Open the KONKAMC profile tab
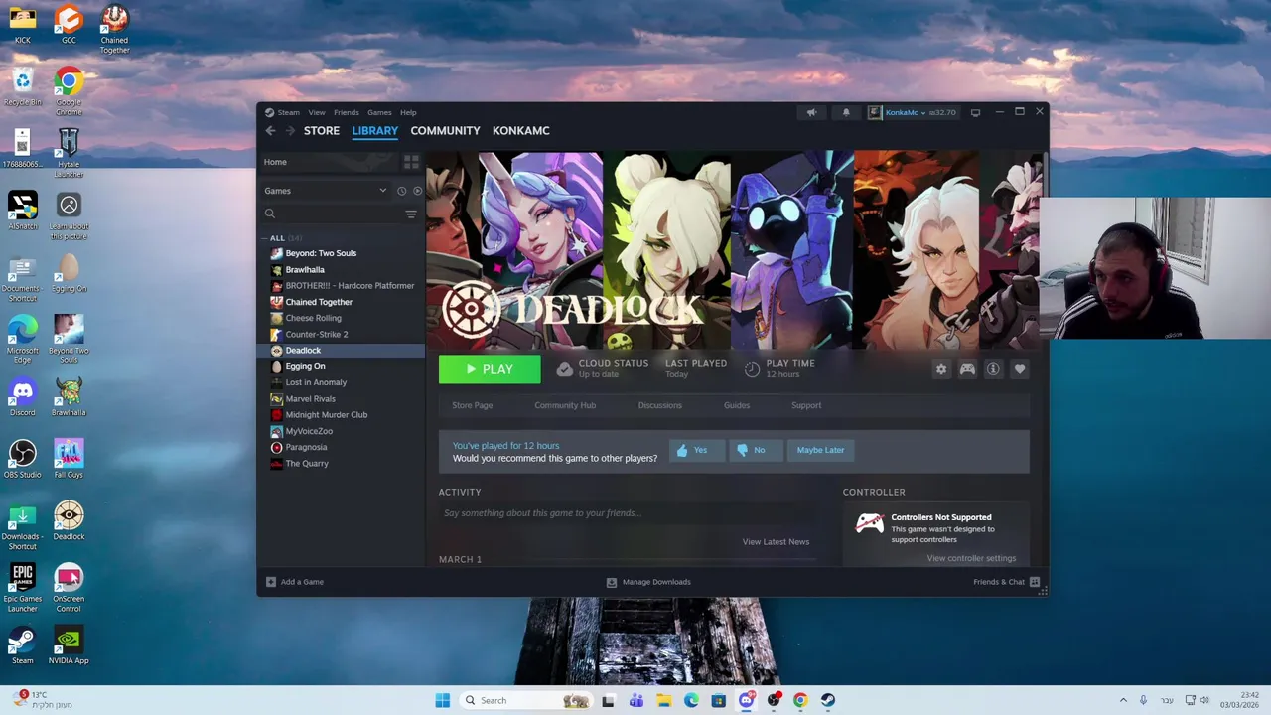 (x=521, y=131)
